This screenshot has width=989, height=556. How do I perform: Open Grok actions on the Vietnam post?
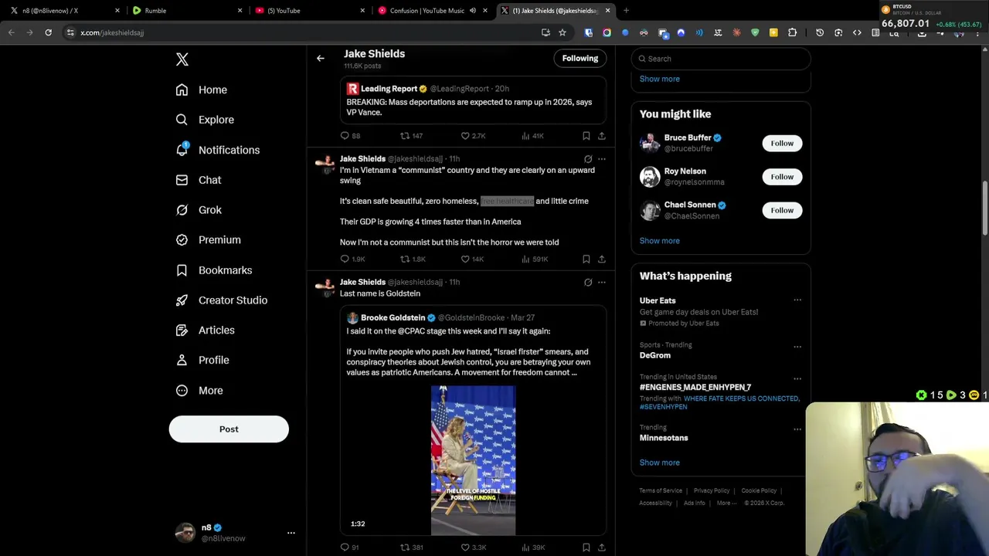pyautogui.click(x=588, y=159)
